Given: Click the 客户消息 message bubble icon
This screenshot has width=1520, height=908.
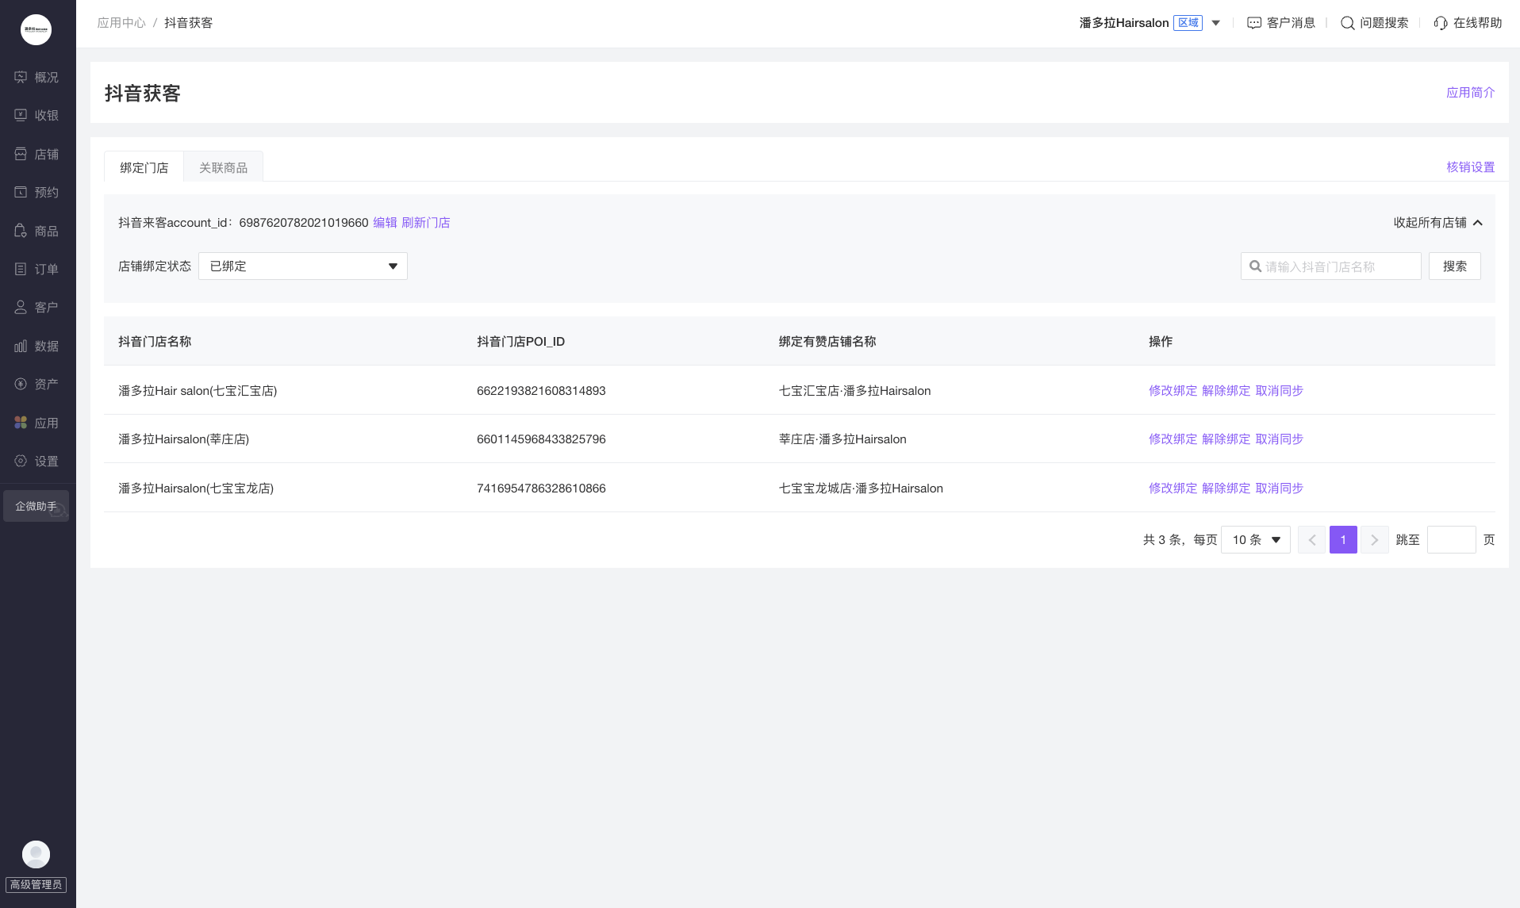Looking at the screenshot, I should [1254, 23].
